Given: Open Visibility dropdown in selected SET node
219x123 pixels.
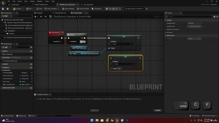Looking at the screenshot, I should [124, 64].
